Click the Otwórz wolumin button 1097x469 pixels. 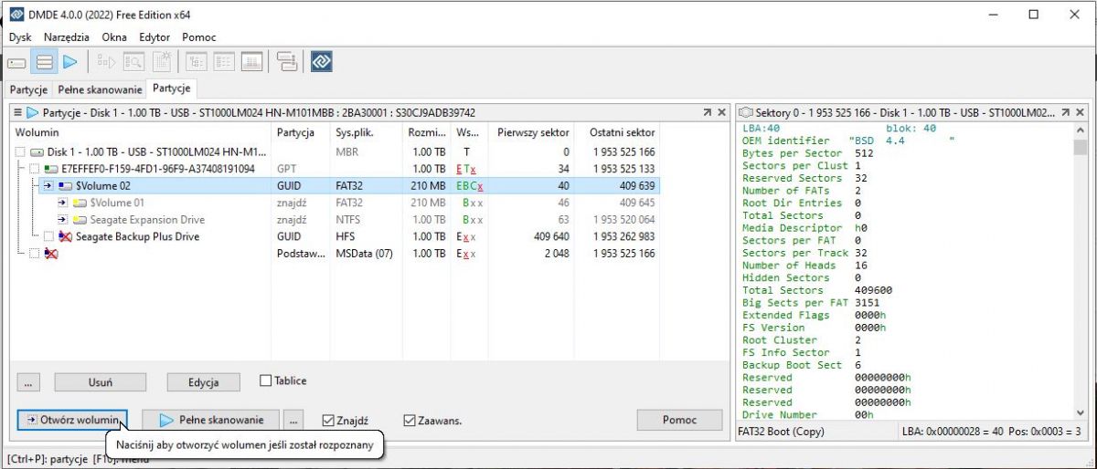click(x=71, y=420)
